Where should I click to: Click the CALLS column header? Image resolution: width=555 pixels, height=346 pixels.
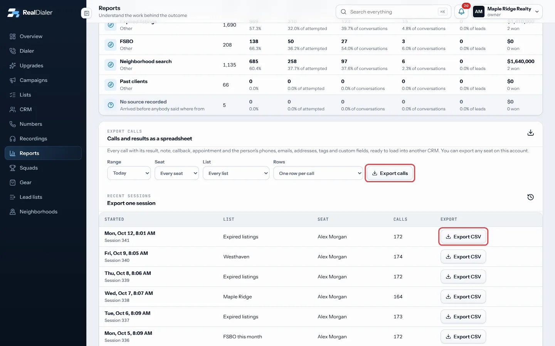[x=400, y=219]
